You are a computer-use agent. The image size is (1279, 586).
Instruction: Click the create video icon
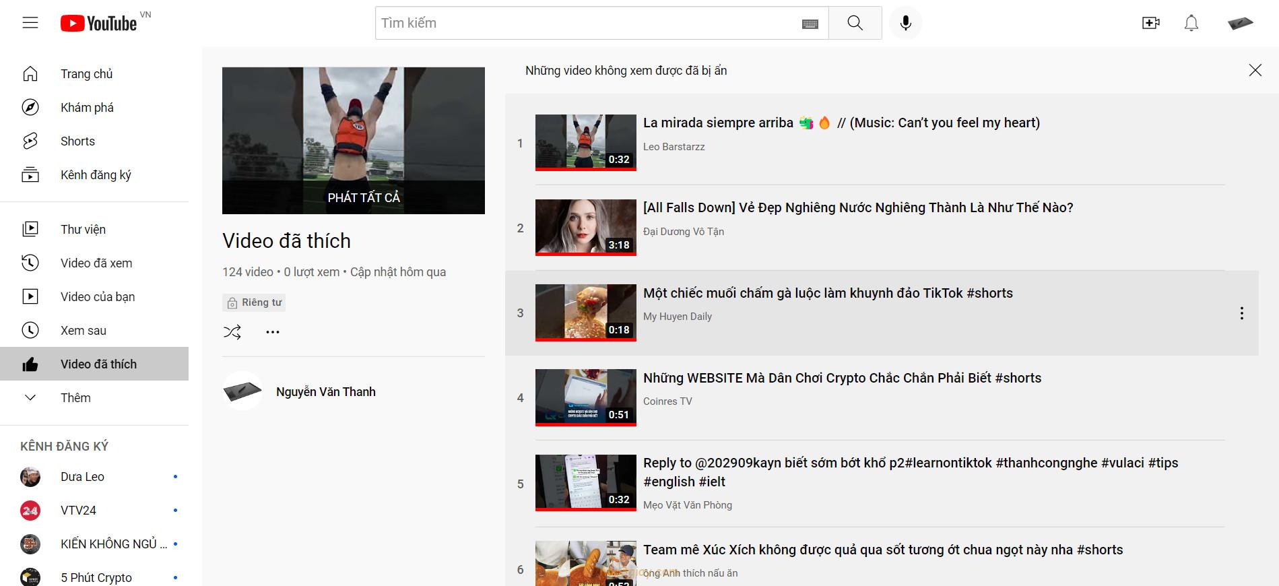(x=1151, y=23)
